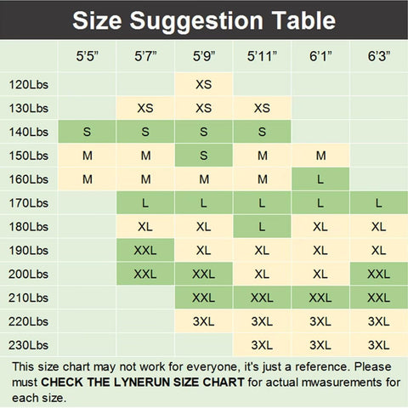Select the green S cell in 150Lbs row
This screenshot has height=408, width=408.
204,156
